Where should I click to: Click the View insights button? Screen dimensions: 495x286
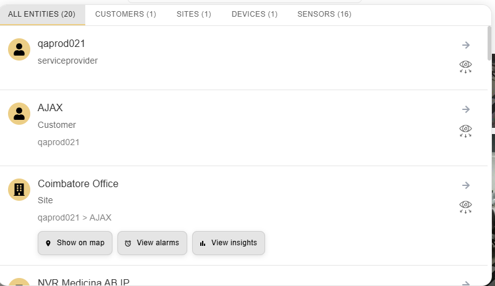click(x=229, y=243)
